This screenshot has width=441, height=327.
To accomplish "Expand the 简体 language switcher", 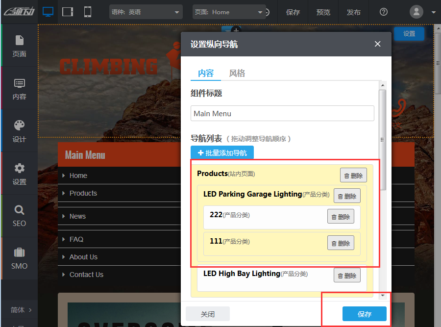I will click(21, 310).
